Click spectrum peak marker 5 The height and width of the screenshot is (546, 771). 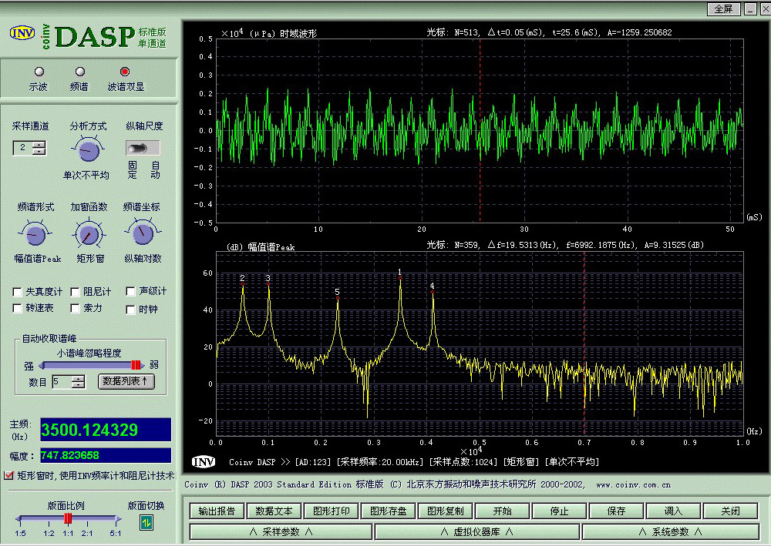(338, 298)
